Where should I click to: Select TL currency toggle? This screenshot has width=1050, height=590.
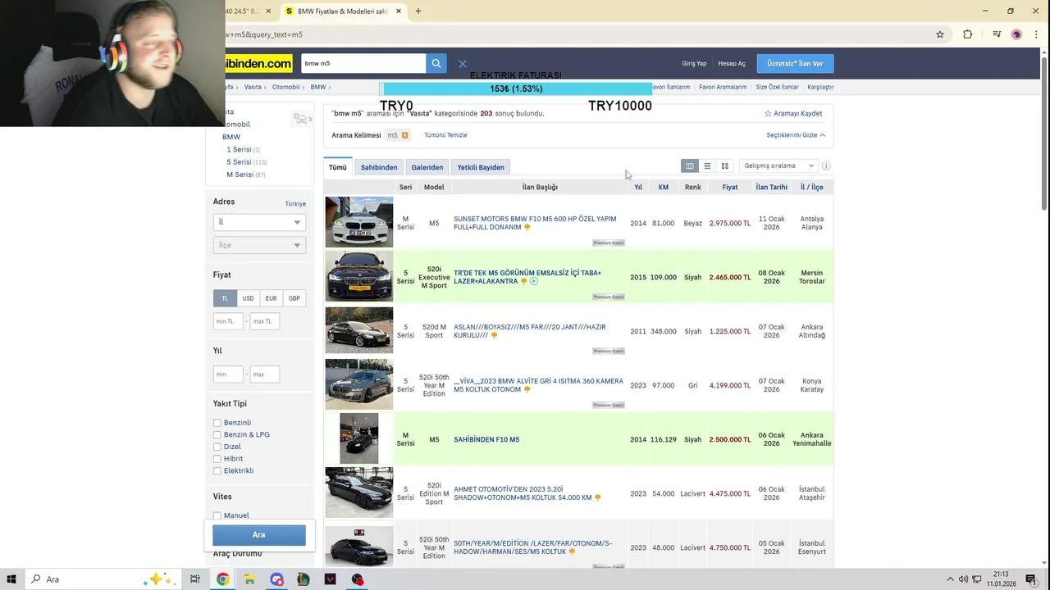tap(225, 298)
